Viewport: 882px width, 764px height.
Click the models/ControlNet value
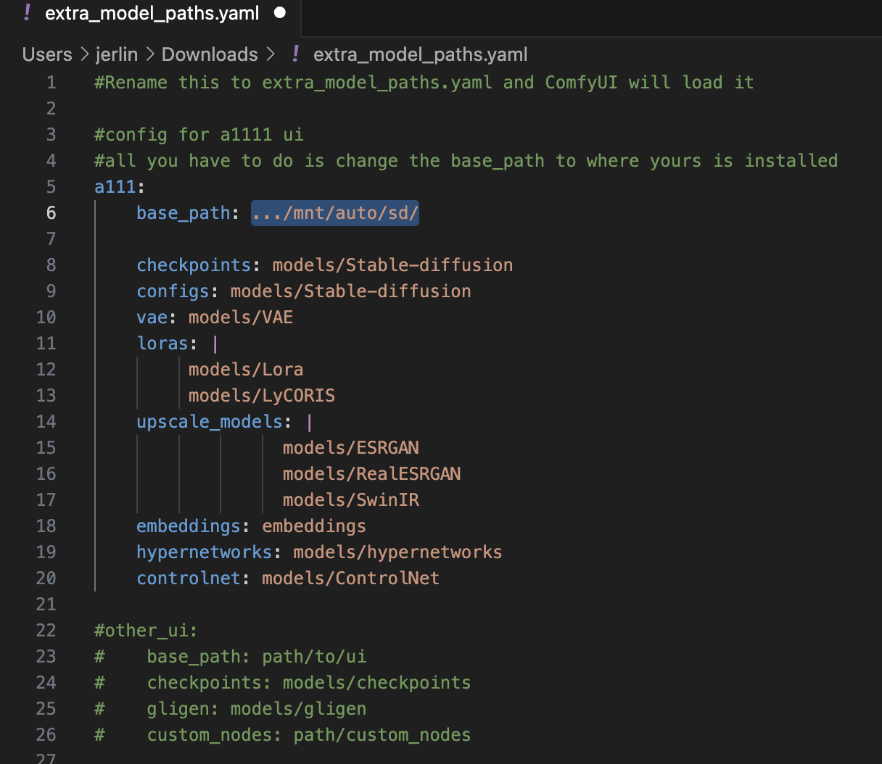click(x=350, y=578)
